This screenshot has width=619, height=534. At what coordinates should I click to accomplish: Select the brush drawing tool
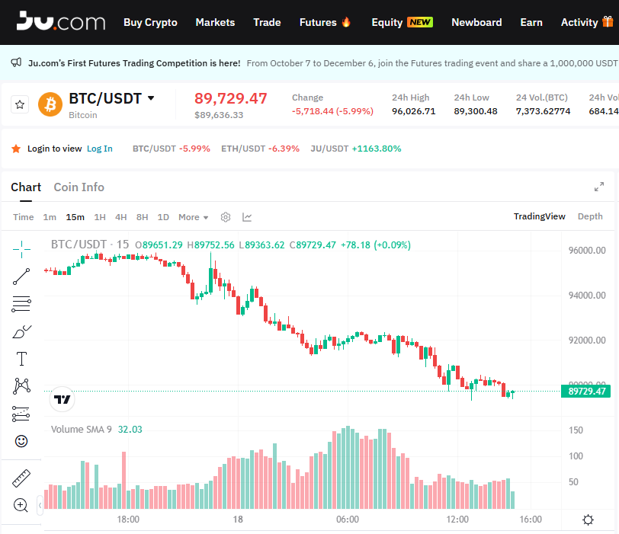tap(21, 331)
